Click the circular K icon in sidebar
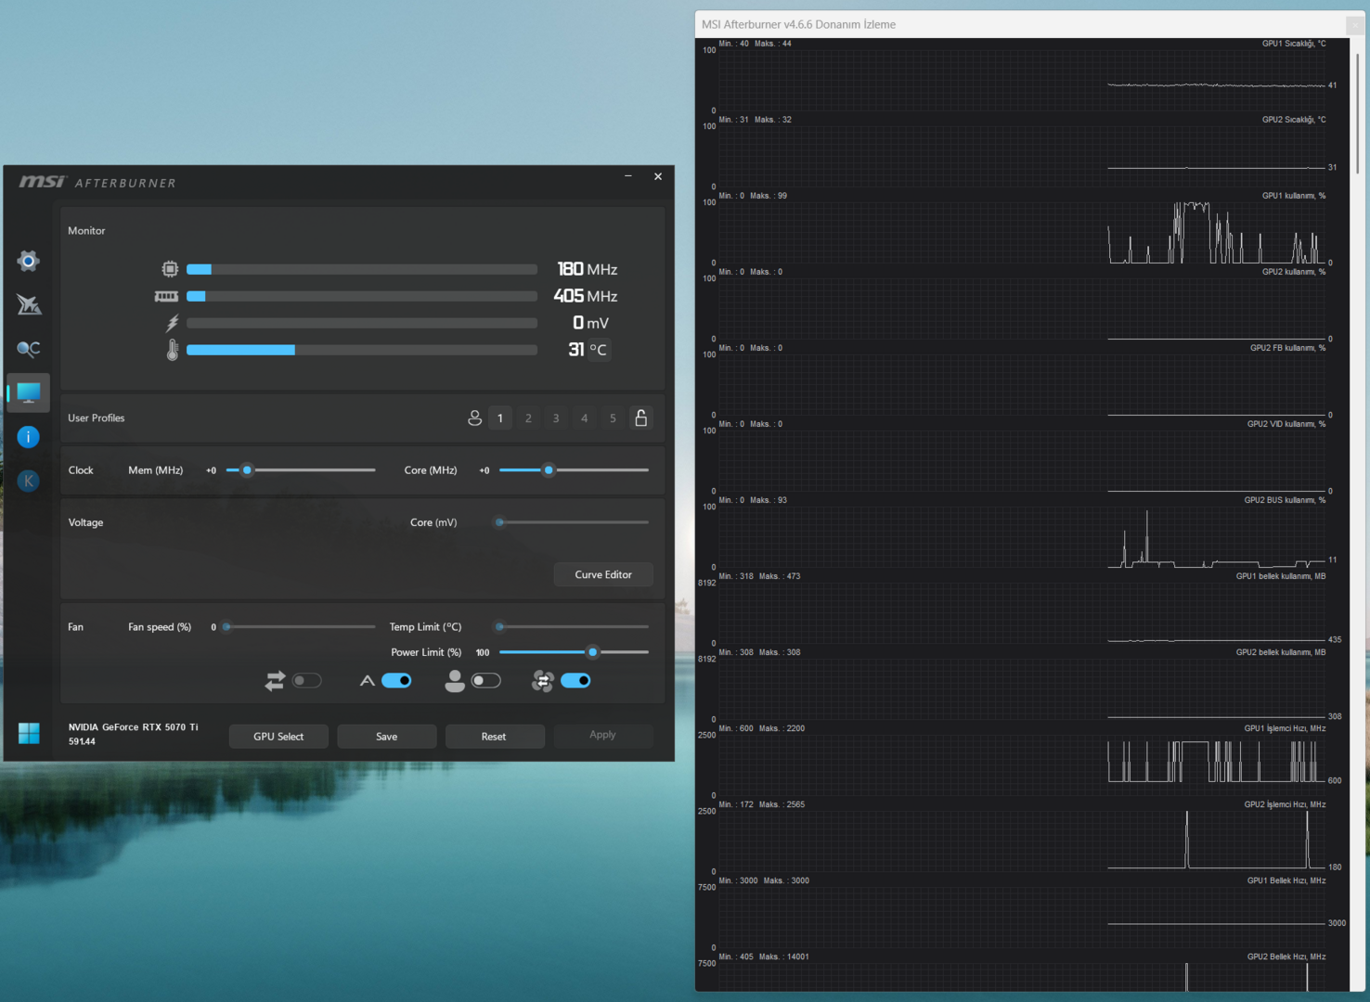The image size is (1370, 1002). click(x=29, y=481)
